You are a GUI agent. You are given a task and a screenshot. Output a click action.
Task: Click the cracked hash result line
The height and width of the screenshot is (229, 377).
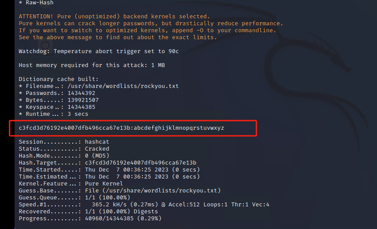pyautogui.click(x=121, y=128)
